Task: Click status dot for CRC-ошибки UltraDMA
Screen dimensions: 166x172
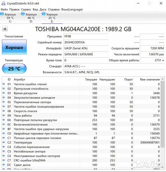Action: [3, 160]
